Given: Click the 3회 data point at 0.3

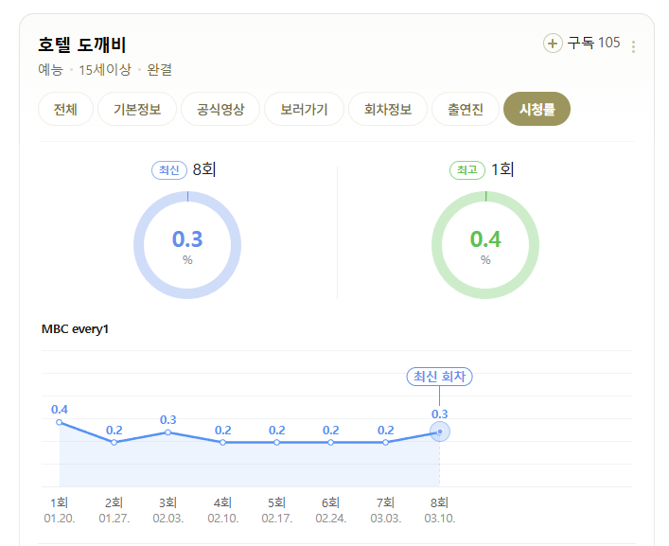Looking at the screenshot, I should 168,432.
